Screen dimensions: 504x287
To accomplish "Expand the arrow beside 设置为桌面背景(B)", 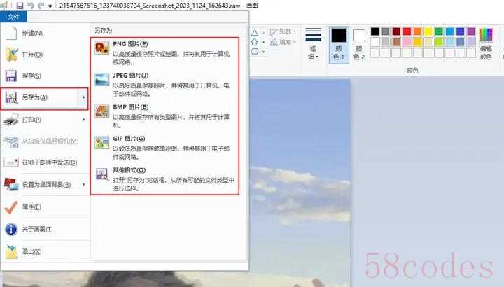I will [x=83, y=185].
